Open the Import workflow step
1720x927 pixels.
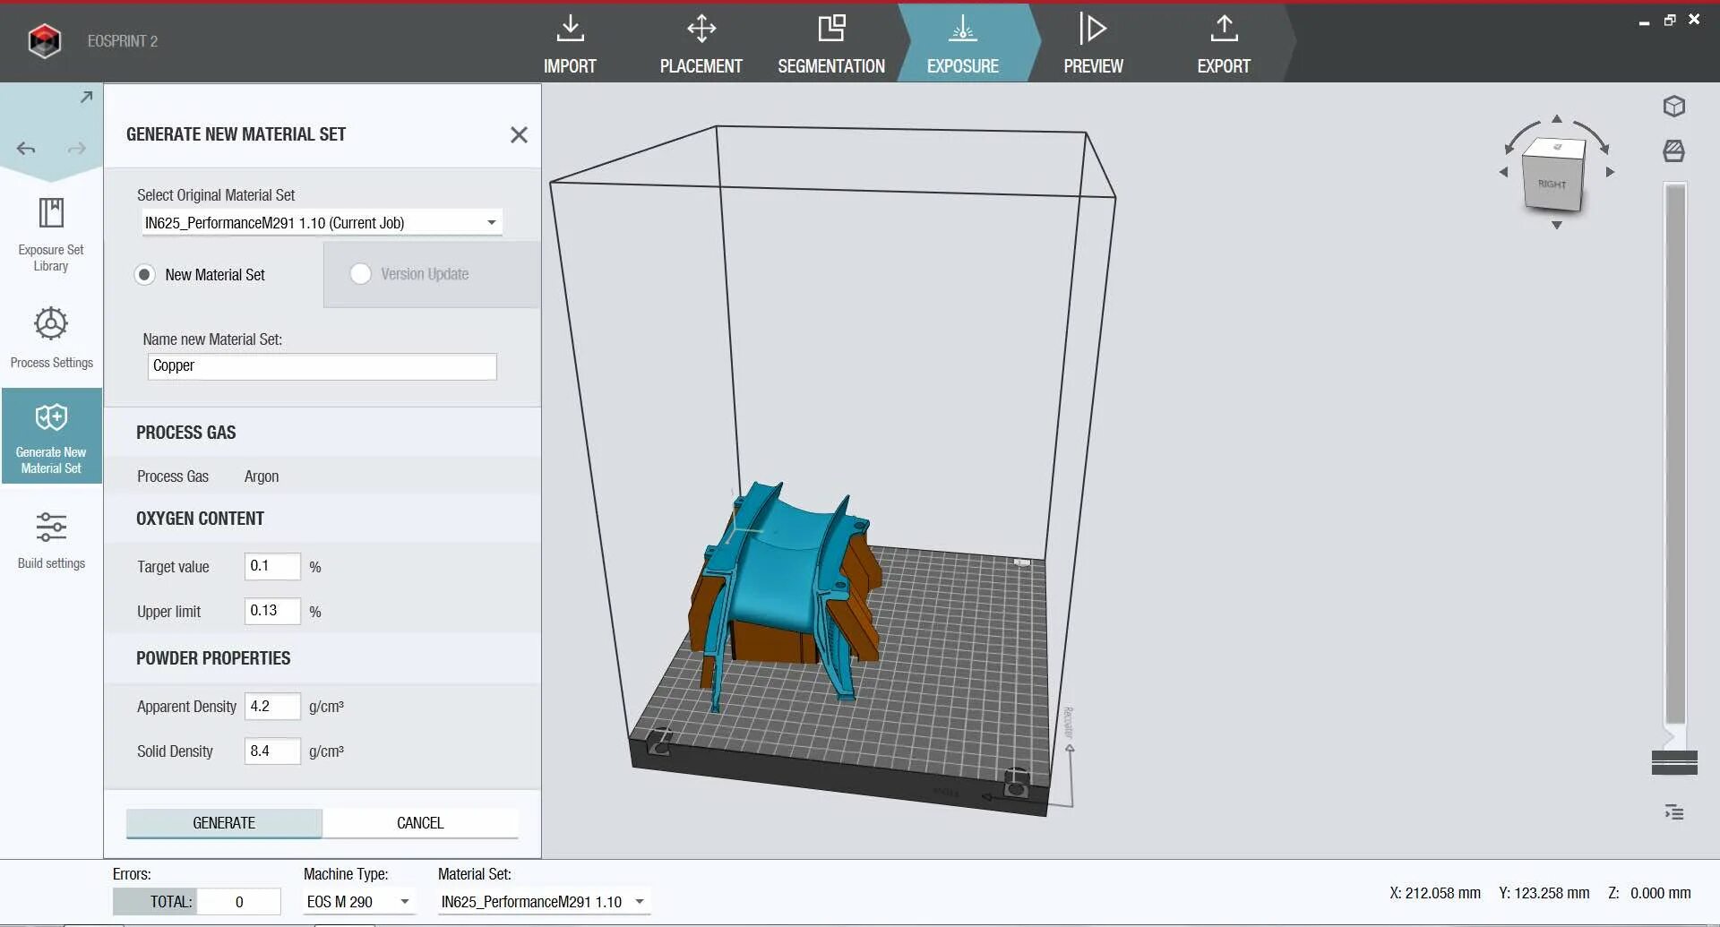(570, 43)
